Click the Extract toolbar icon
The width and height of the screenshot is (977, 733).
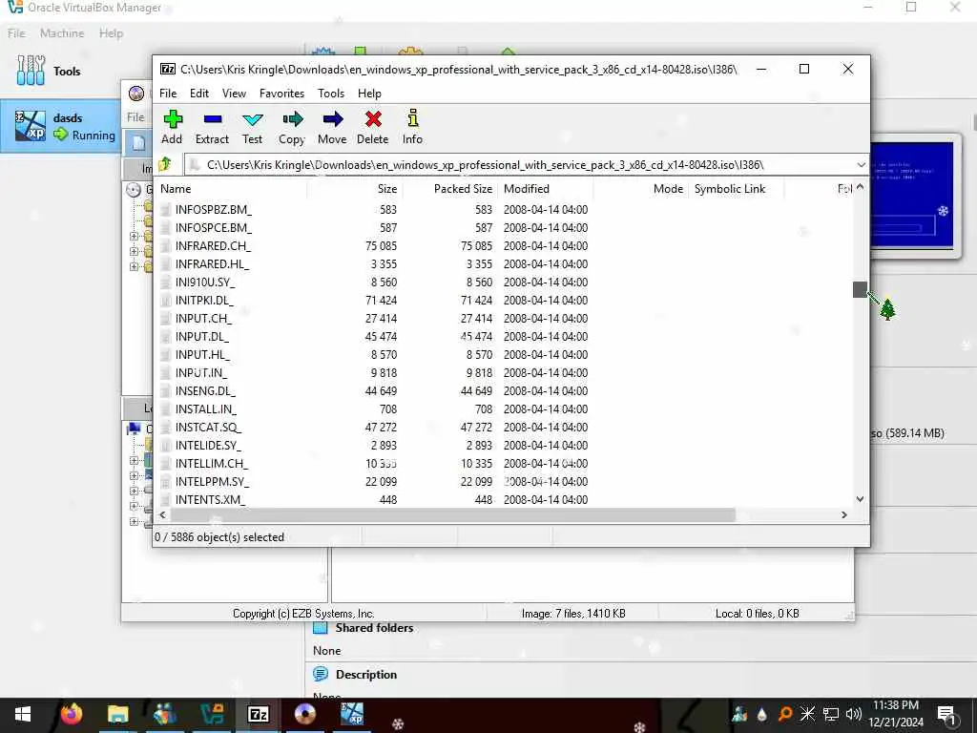[212, 127]
